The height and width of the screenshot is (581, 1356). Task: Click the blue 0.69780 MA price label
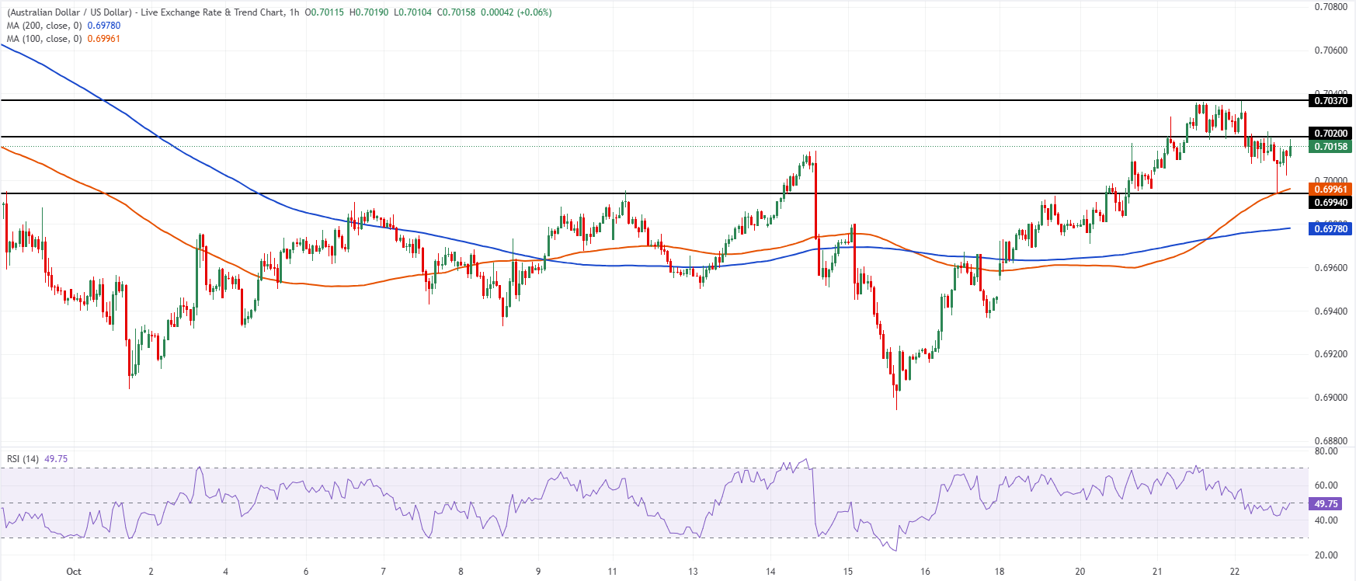click(1330, 229)
